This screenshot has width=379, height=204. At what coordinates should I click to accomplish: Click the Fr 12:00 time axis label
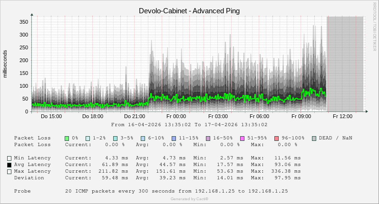pyautogui.click(x=342, y=116)
